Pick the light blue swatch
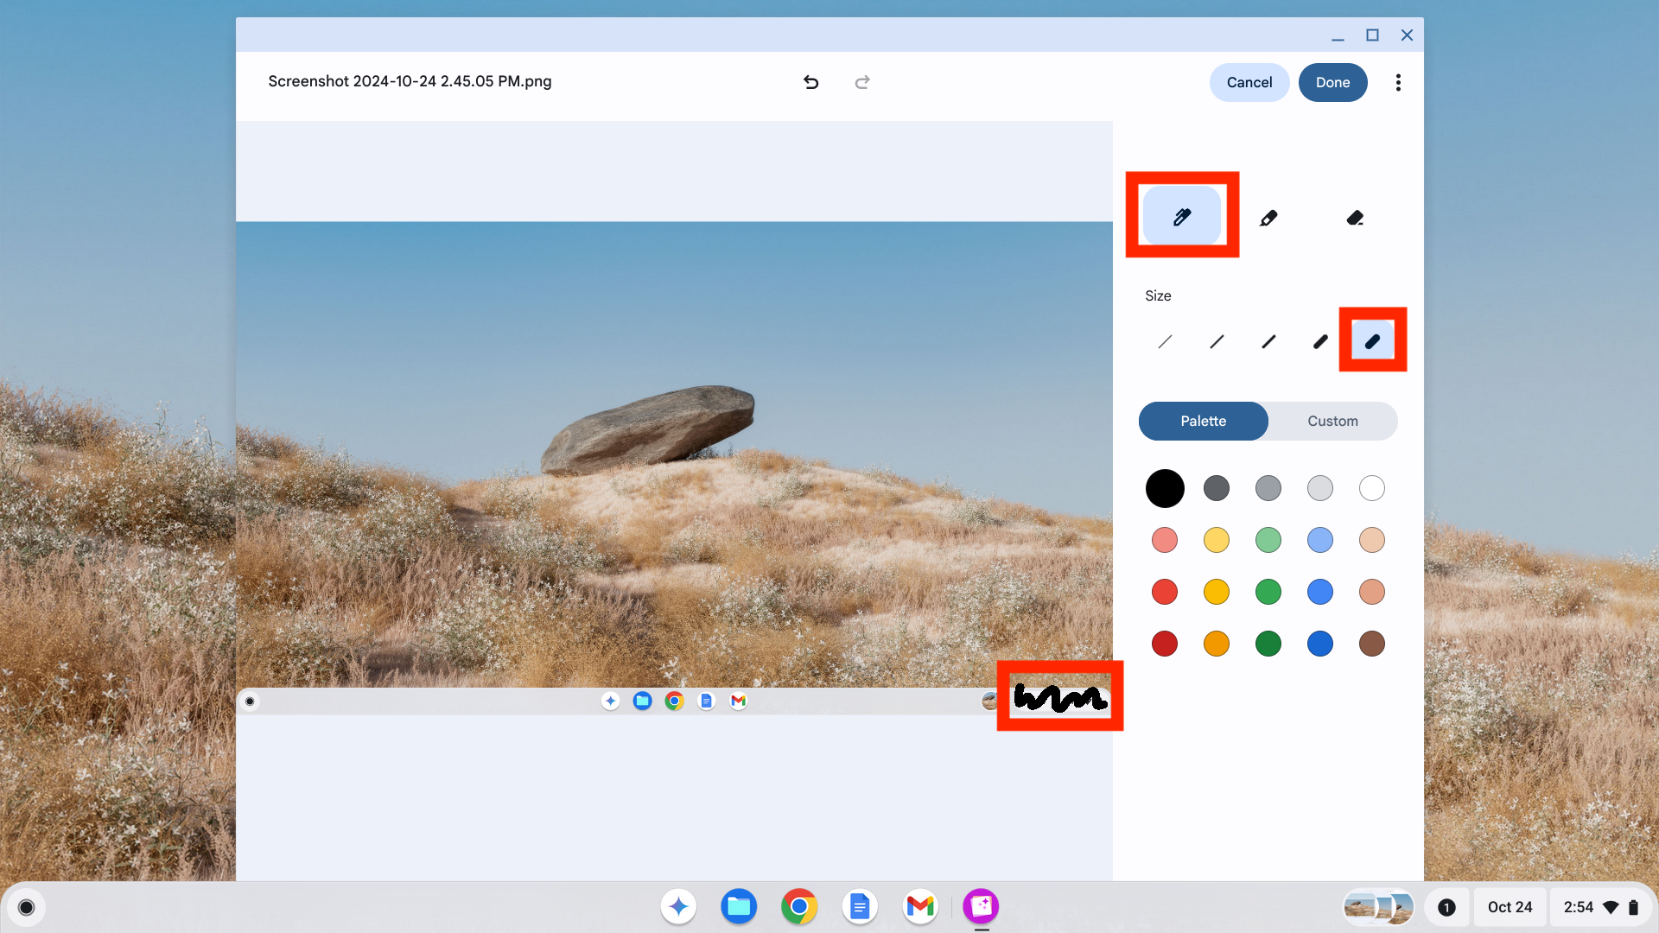 (x=1320, y=540)
